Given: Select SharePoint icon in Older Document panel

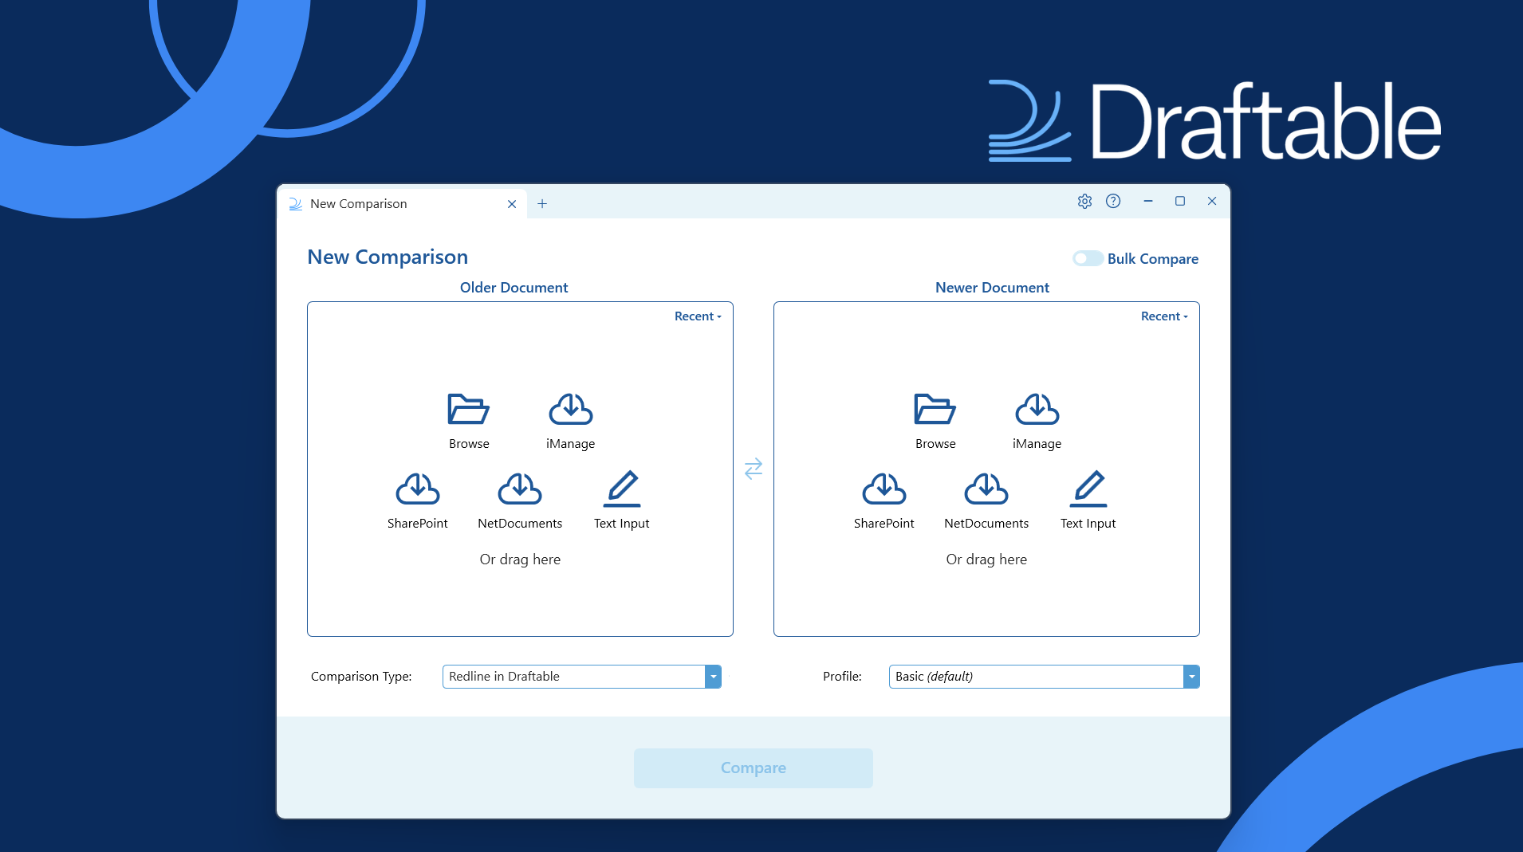Looking at the screenshot, I should click(x=417, y=489).
